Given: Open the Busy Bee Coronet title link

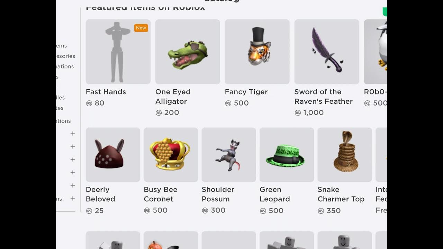Looking at the screenshot, I should (161, 194).
